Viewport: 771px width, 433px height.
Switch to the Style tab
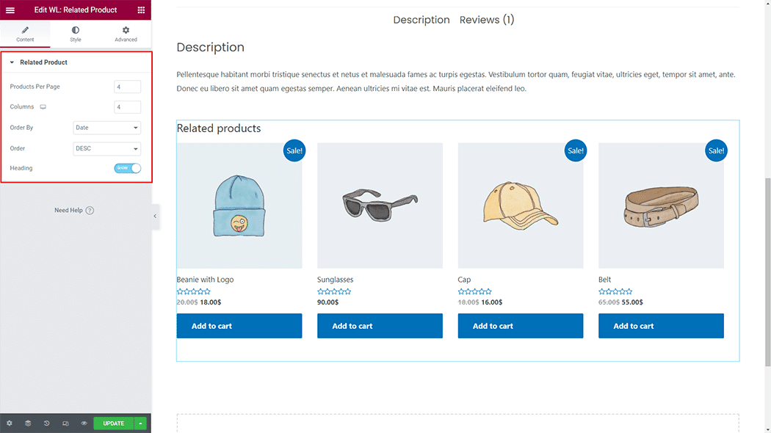coord(76,34)
